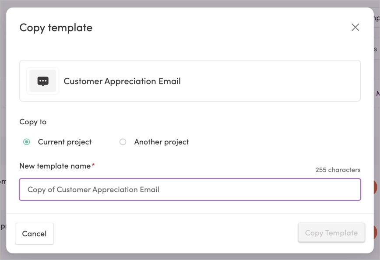Click the Cancel button
This screenshot has height=260, width=380.
click(x=35, y=234)
